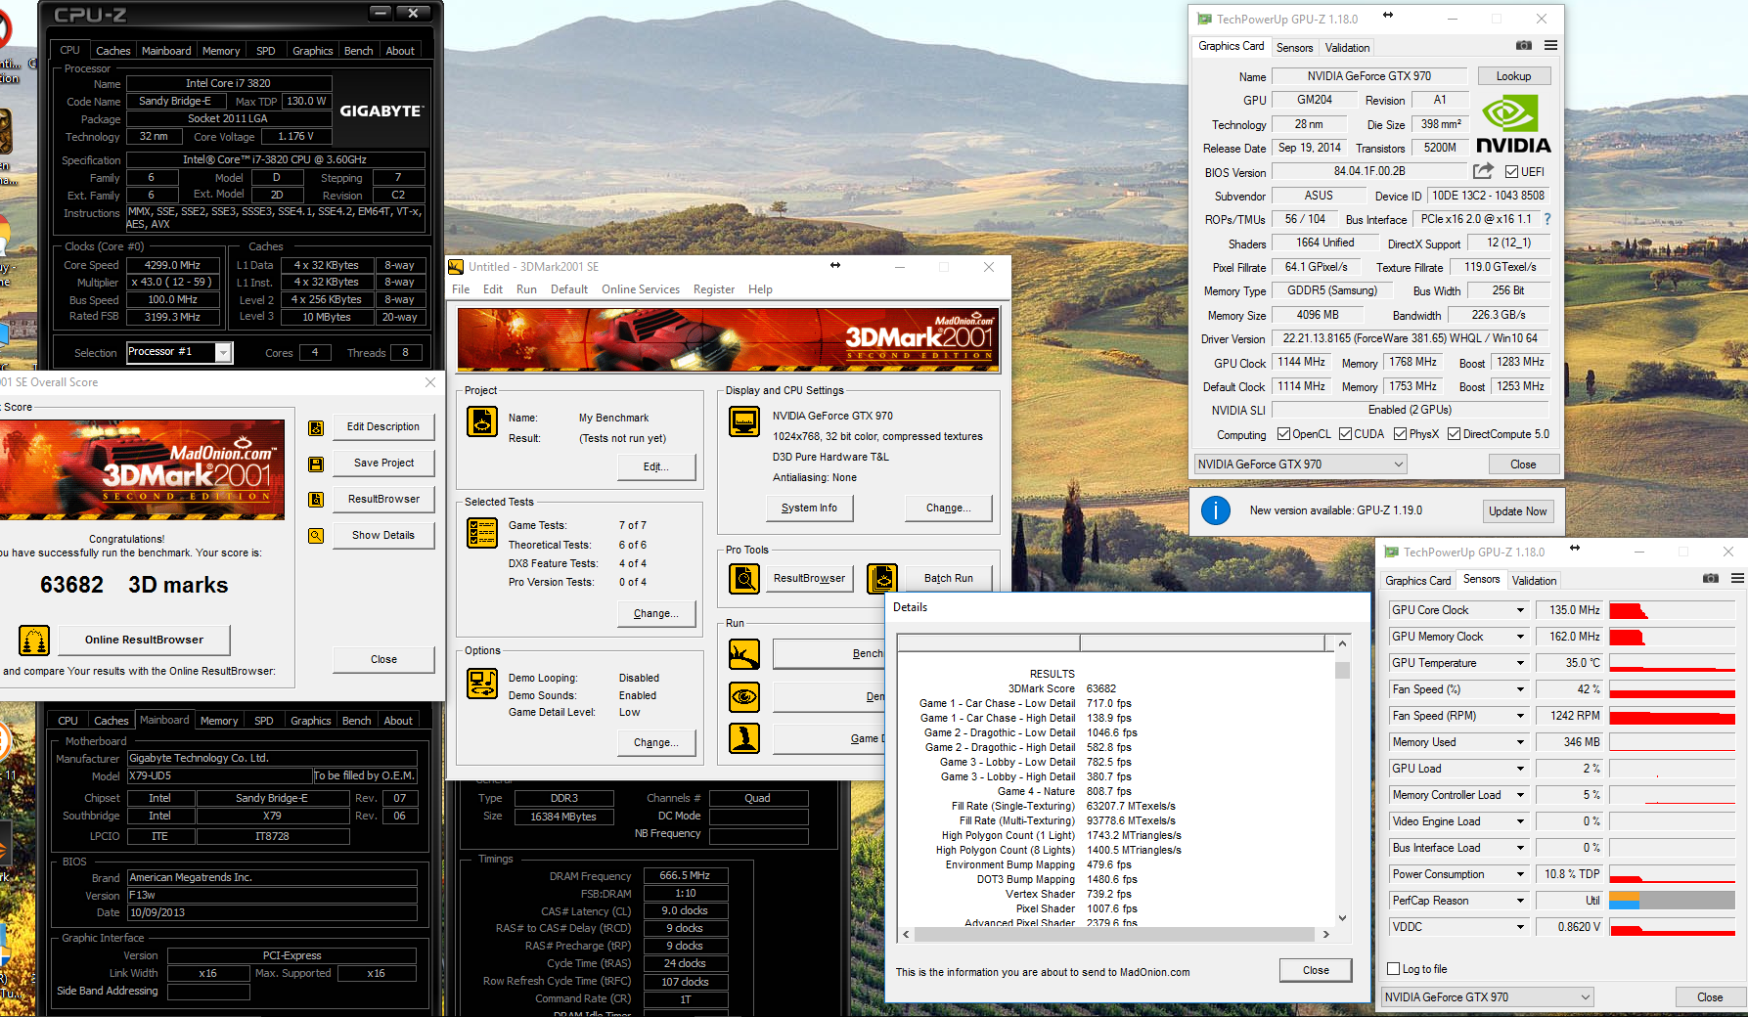Click the BIOS version share/export icon
The width and height of the screenshot is (1748, 1017).
(1483, 171)
